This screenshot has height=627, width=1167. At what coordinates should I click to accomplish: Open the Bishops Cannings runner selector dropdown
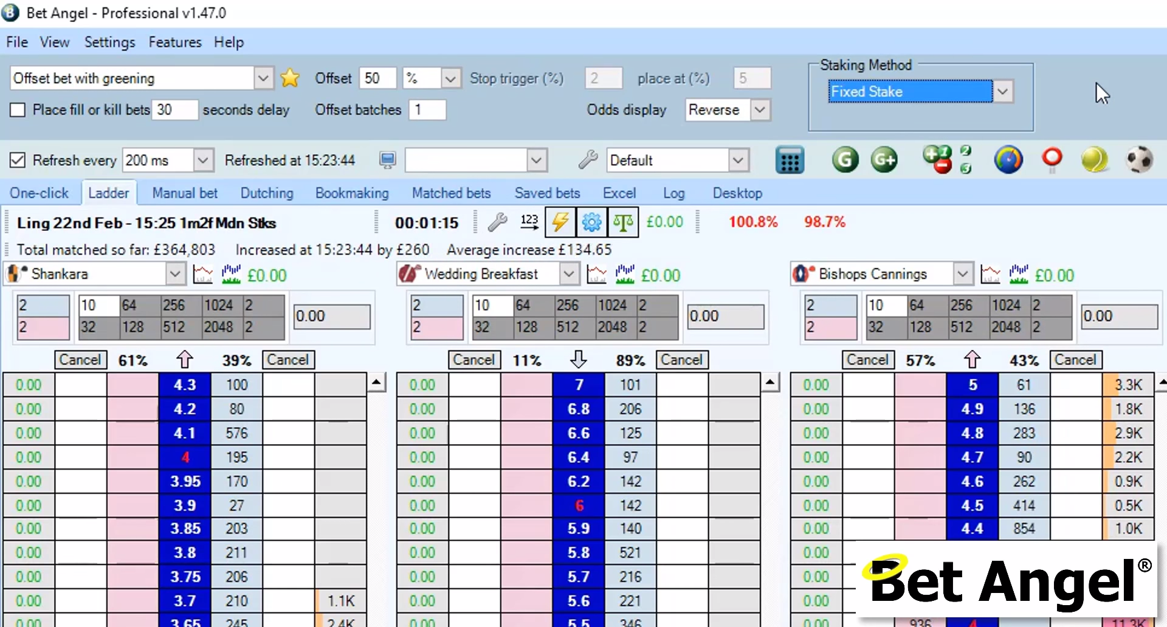963,274
